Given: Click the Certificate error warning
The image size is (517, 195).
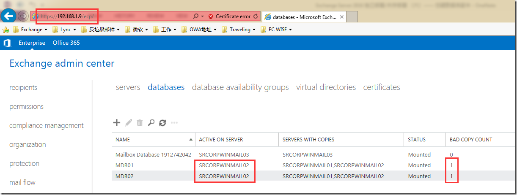Looking at the screenshot, I should tap(230, 16).
